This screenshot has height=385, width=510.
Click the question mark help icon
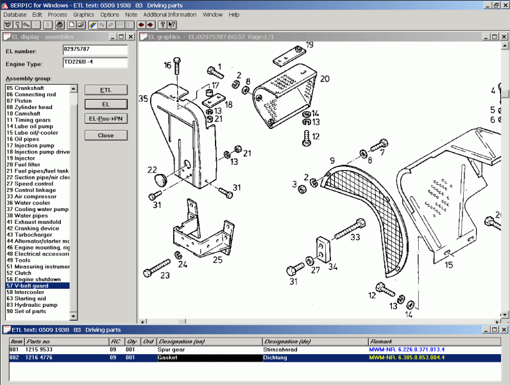tap(162, 25)
